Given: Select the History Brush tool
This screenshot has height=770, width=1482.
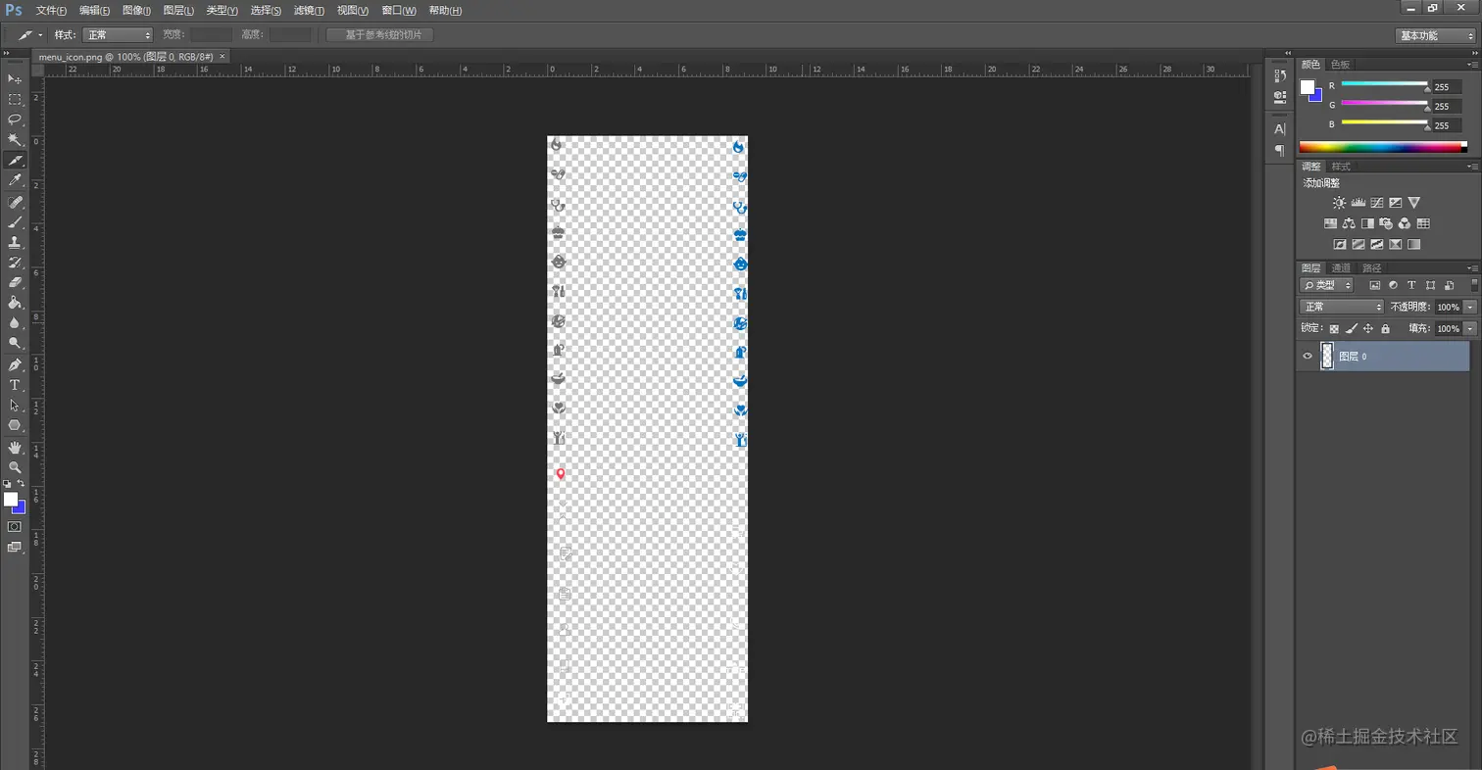Looking at the screenshot, I should point(15,263).
